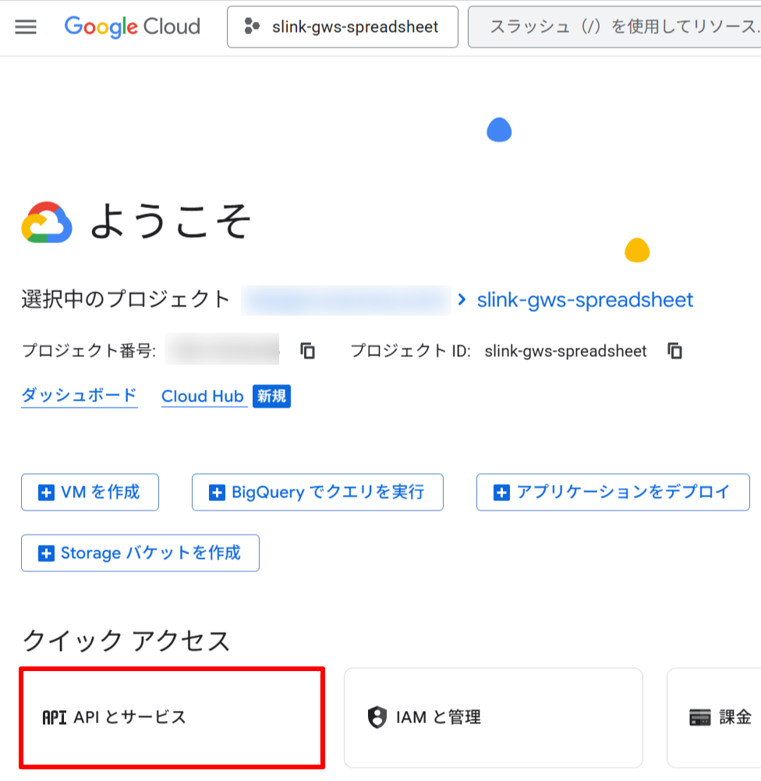Click the plus icon on Storage button
The width and height of the screenshot is (761, 781).
tap(46, 553)
